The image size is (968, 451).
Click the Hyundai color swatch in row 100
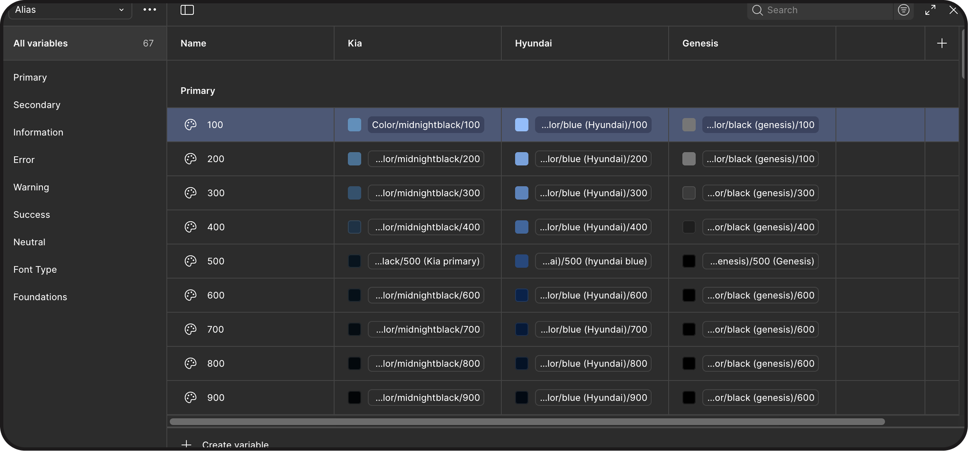[x=521, y=125]
